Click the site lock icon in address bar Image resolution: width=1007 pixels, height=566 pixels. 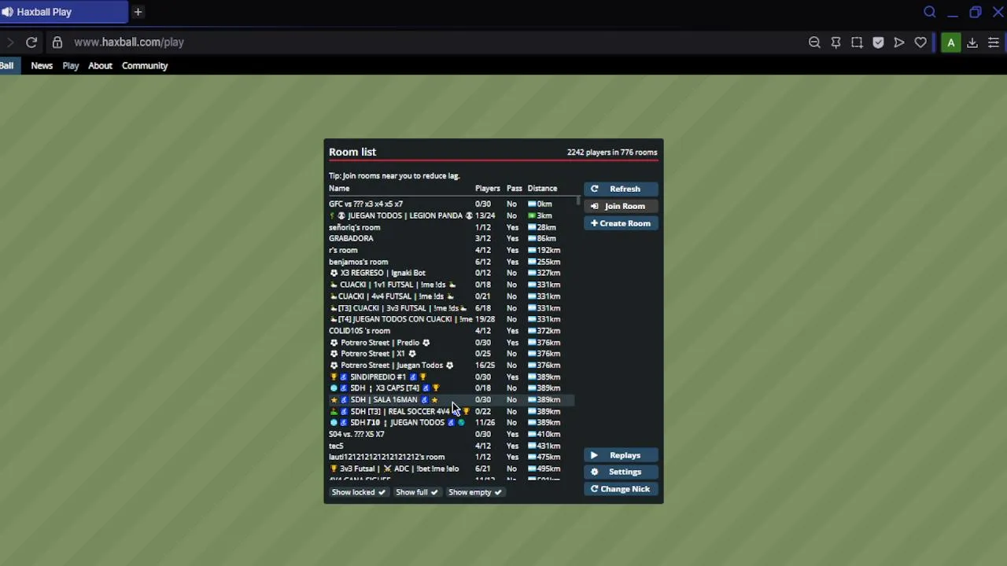point(57,42)
